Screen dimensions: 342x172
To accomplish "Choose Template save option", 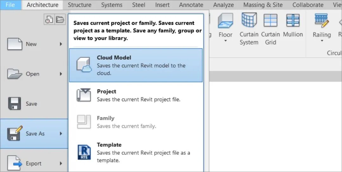I will point(136,153).
